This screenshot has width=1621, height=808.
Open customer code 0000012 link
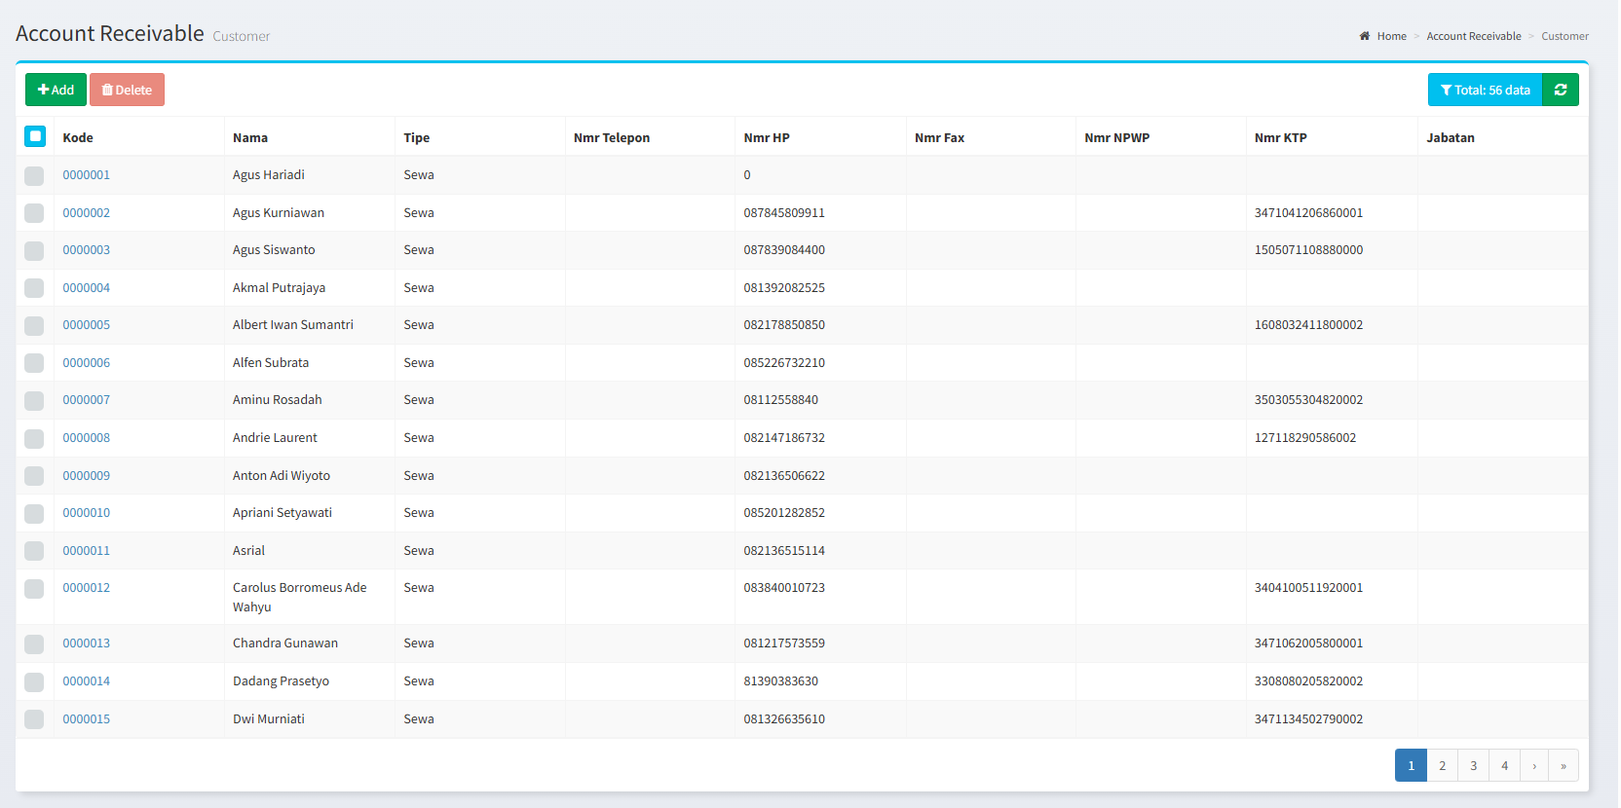(x=87, y=588)
